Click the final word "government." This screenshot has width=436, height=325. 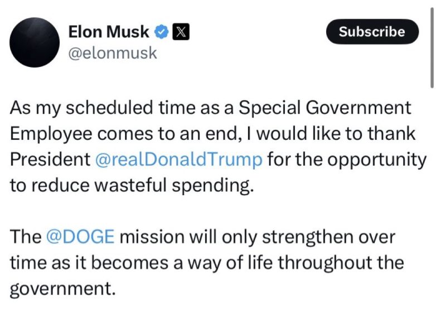click(x=62, y=289)
